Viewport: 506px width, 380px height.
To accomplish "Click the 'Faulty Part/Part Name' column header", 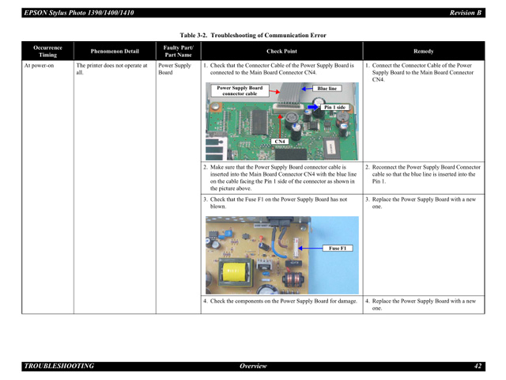I will (178, 51).
